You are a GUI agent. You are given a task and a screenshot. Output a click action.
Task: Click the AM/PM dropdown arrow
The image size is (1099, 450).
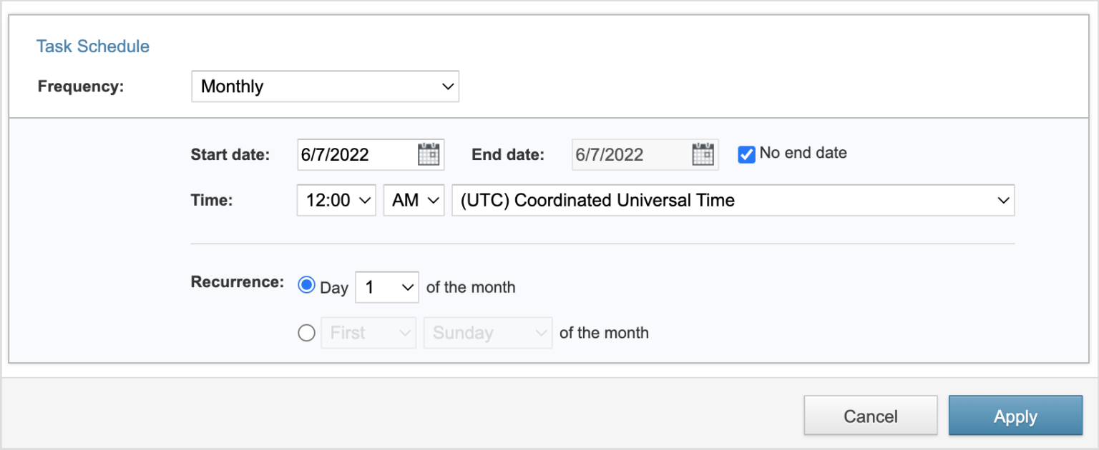tap(433, 200)
